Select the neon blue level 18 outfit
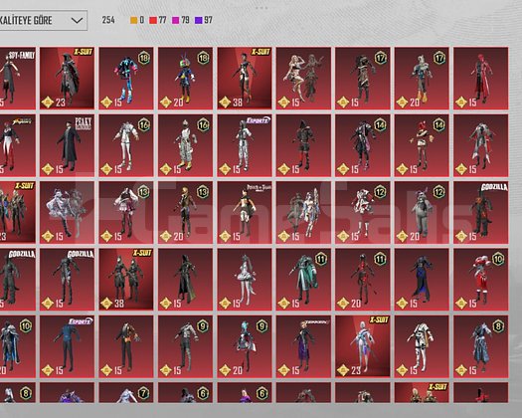The width and height of the screenshot is (522, 418). (126, 79)
